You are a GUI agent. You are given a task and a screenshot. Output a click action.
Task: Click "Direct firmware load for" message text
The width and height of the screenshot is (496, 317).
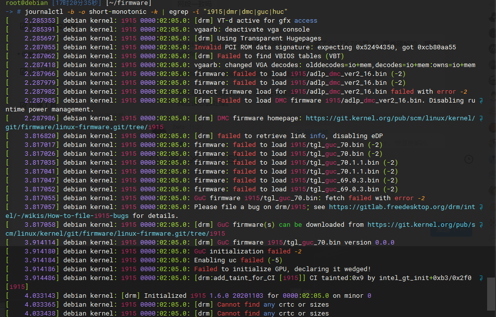click(x=240, y=91)
